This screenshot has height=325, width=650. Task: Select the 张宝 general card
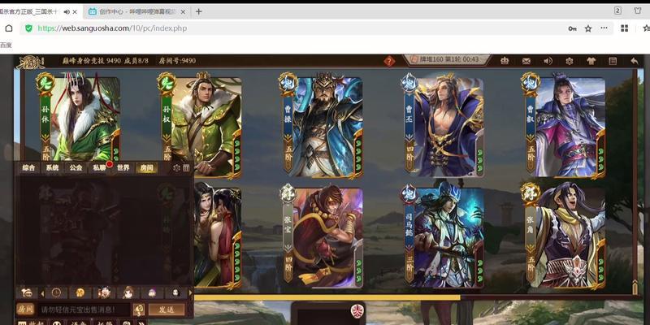point(321,236)
